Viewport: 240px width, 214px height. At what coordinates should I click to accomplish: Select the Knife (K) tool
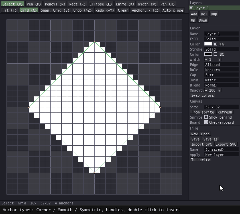point(125,4)
